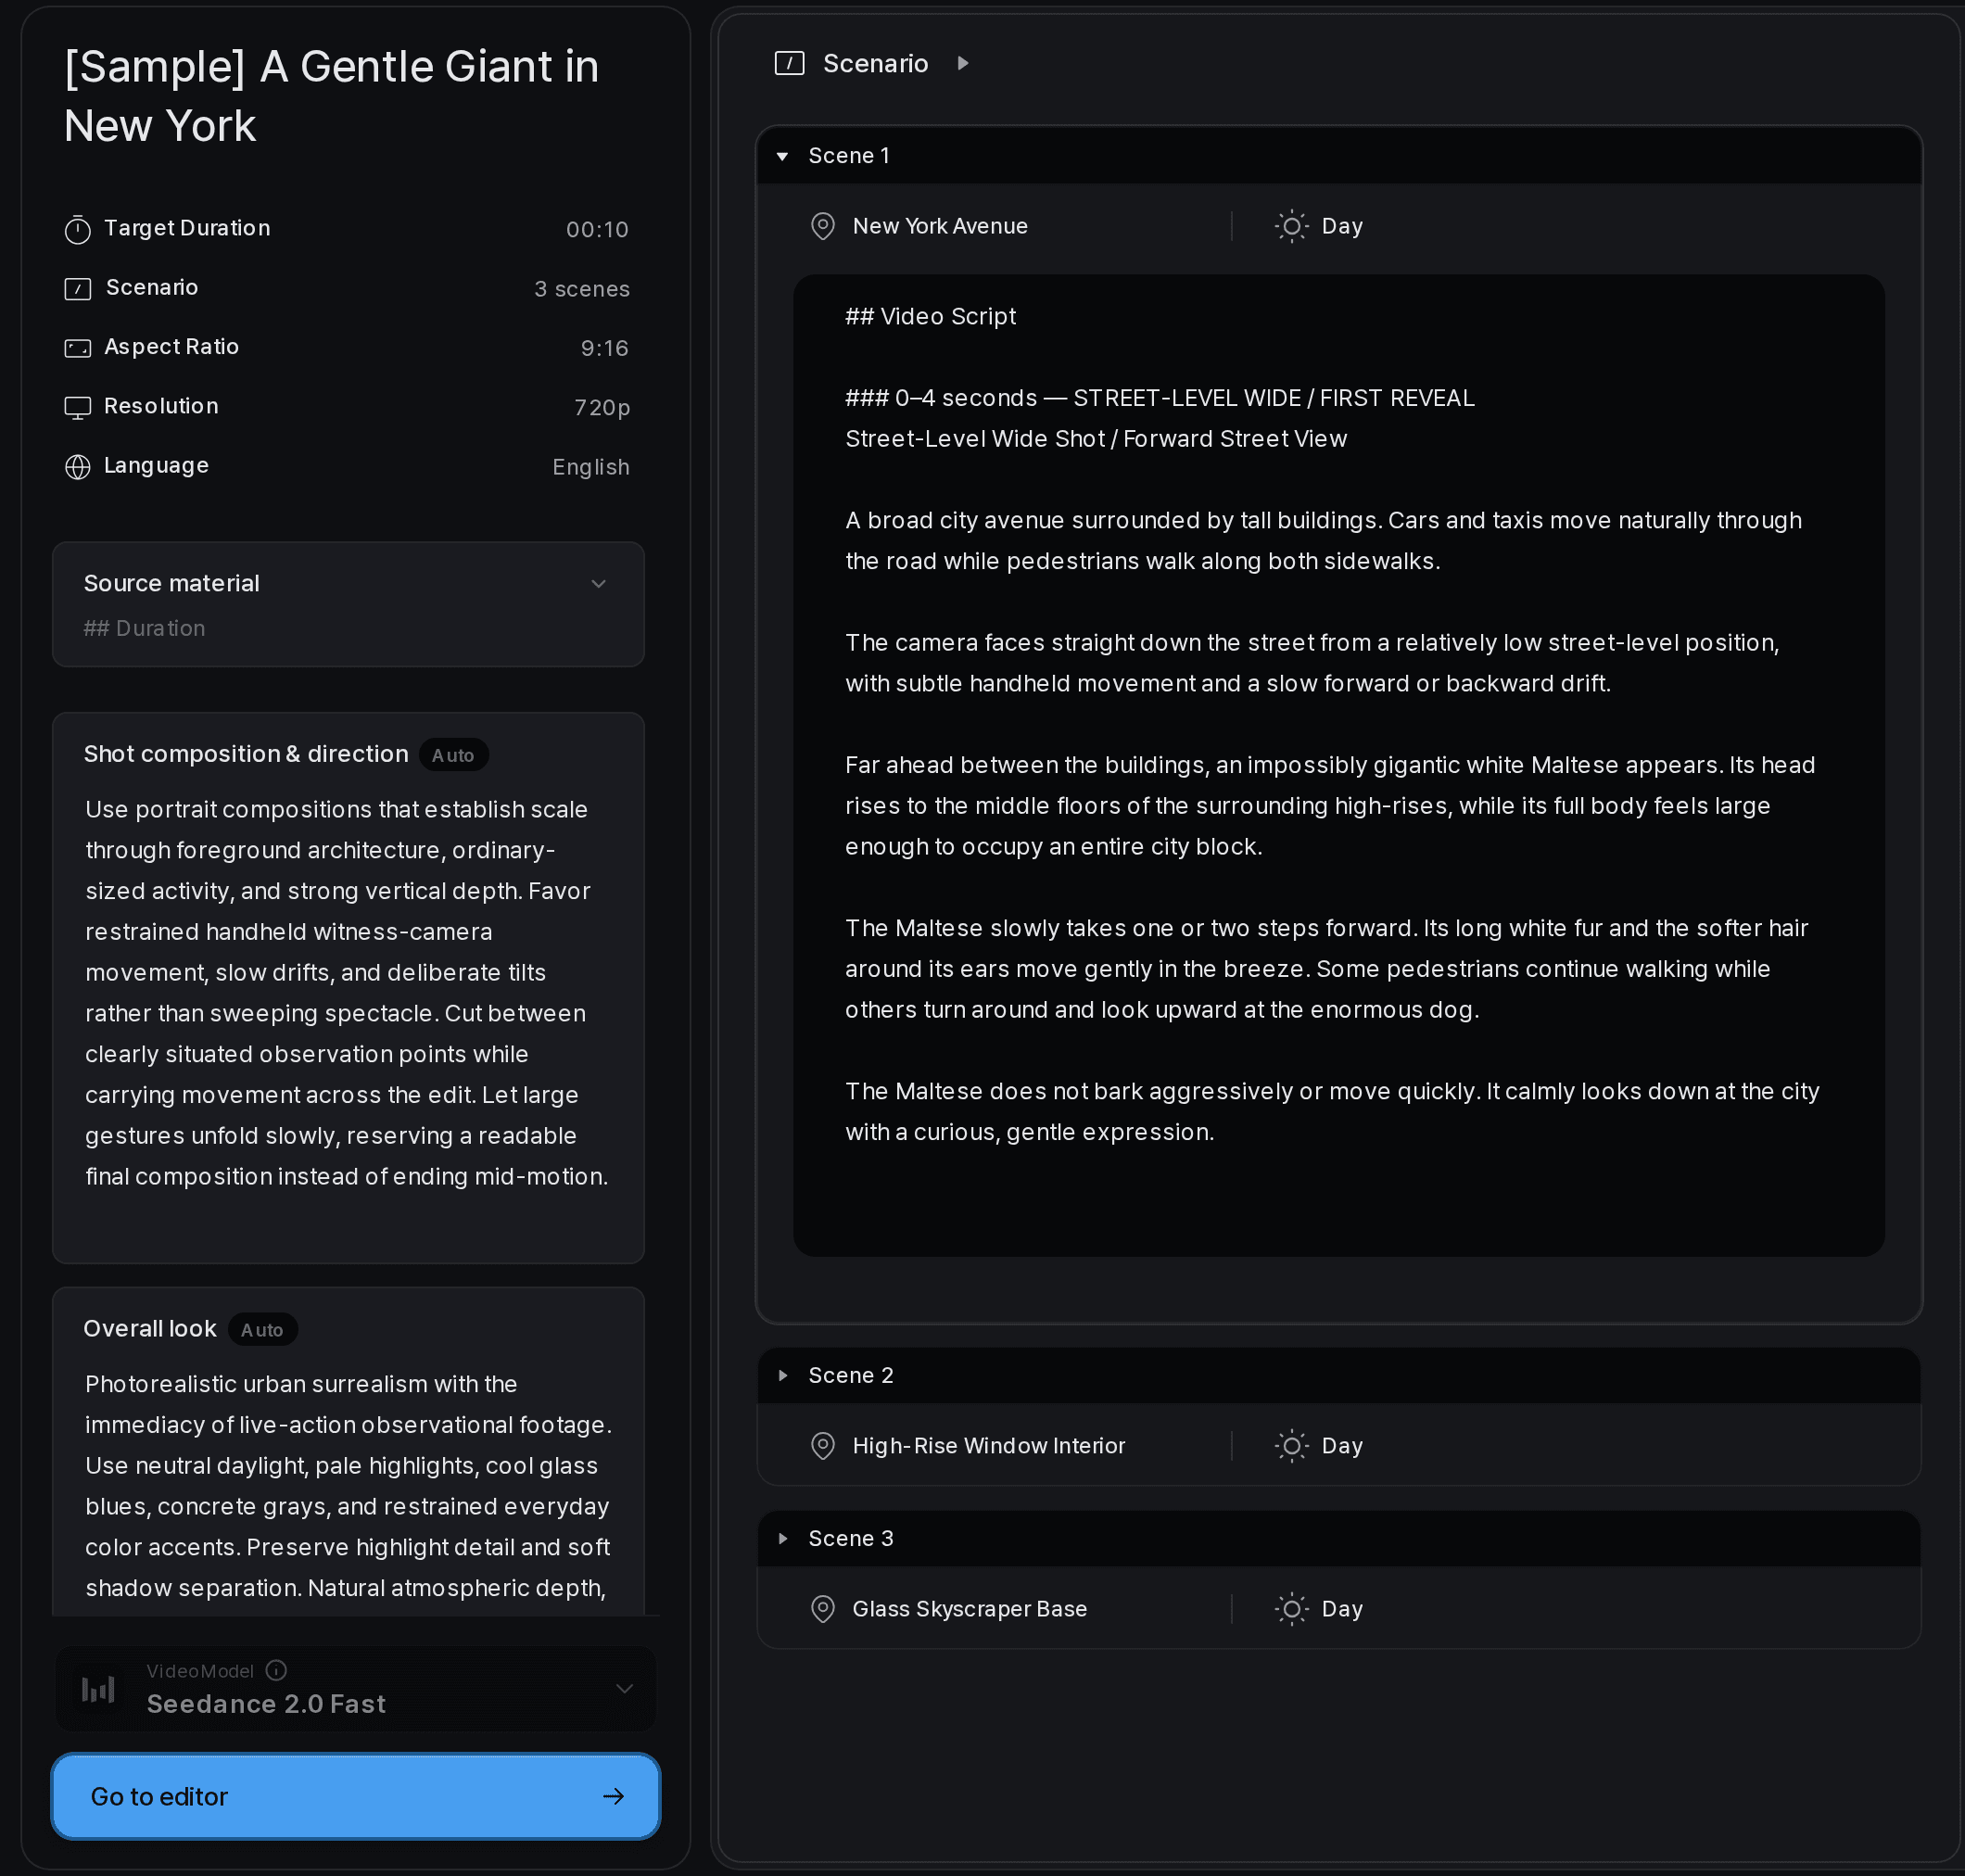Click the ## Duration source material text
Image resolution: width=1965 pixels, height=1876 pixels.
click(144, 628)
